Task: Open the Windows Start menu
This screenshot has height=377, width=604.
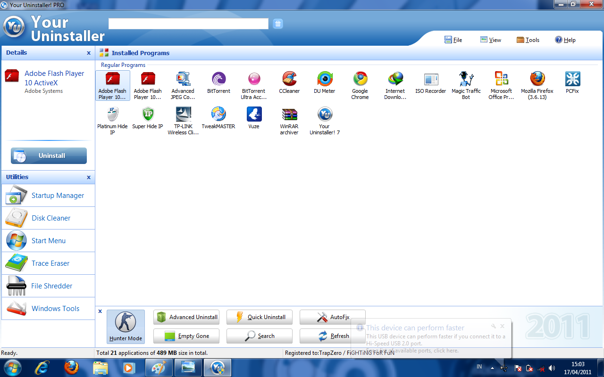Action: click(x=12, y=367)
